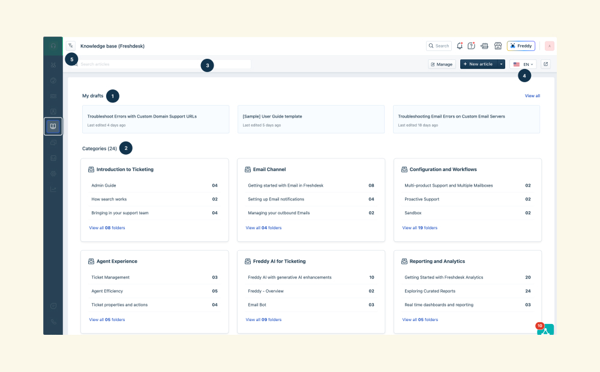Image resolution: width=600 pixels, height=372 pixels.
Task: Click the icon beside Email Channel heading
Action: tap(248, 169)
